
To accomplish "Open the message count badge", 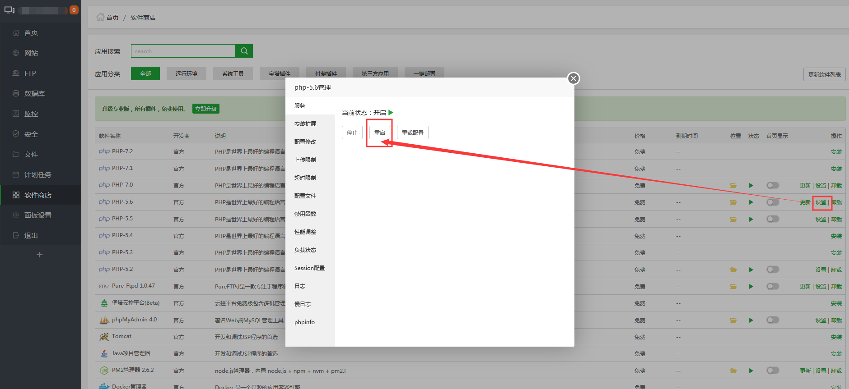I will (x=74, y=10).
